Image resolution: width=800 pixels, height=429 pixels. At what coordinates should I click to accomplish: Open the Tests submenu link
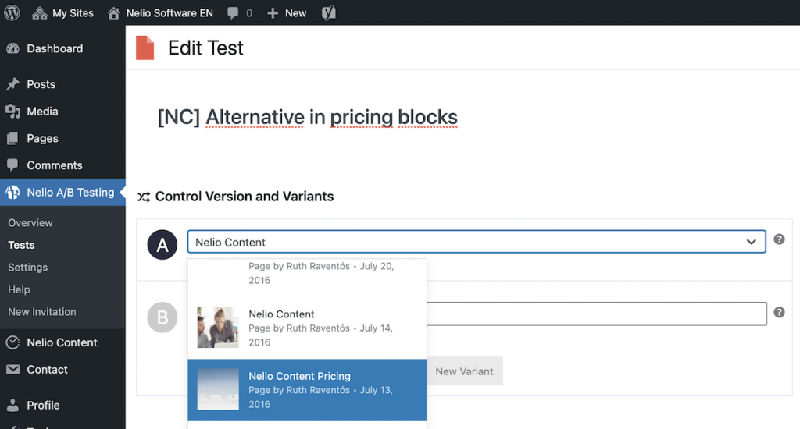tap(21, 245)
